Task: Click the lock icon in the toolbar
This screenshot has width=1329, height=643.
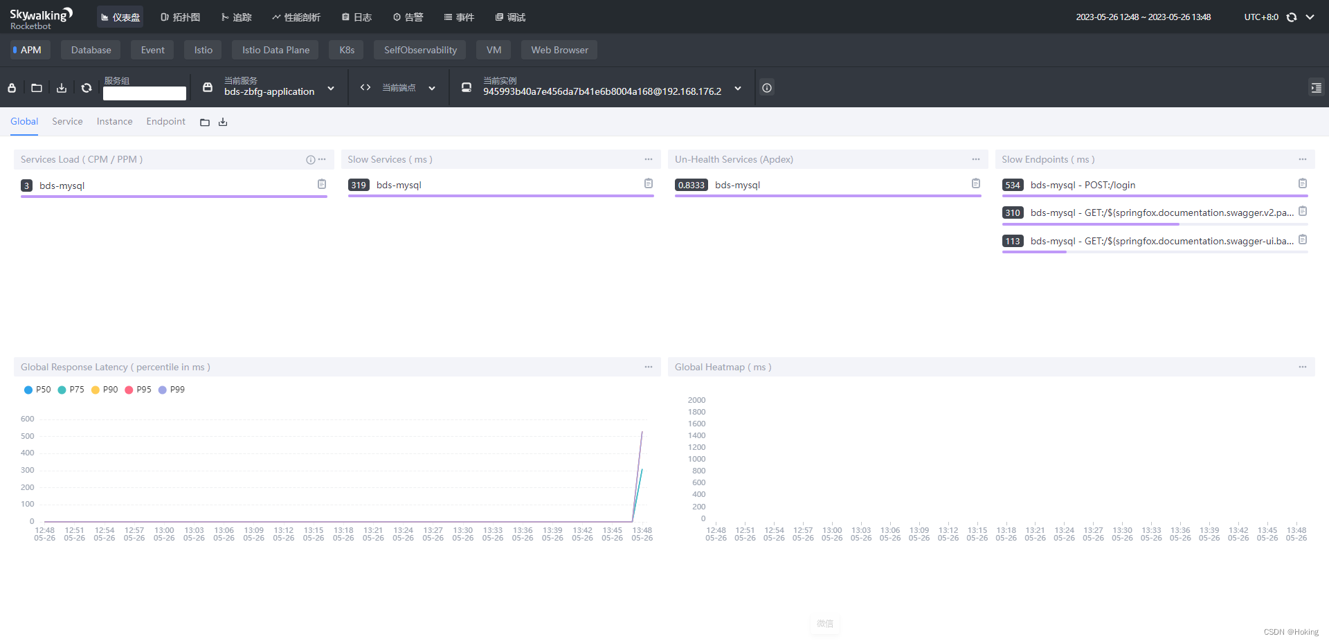Action: [12, 88]
